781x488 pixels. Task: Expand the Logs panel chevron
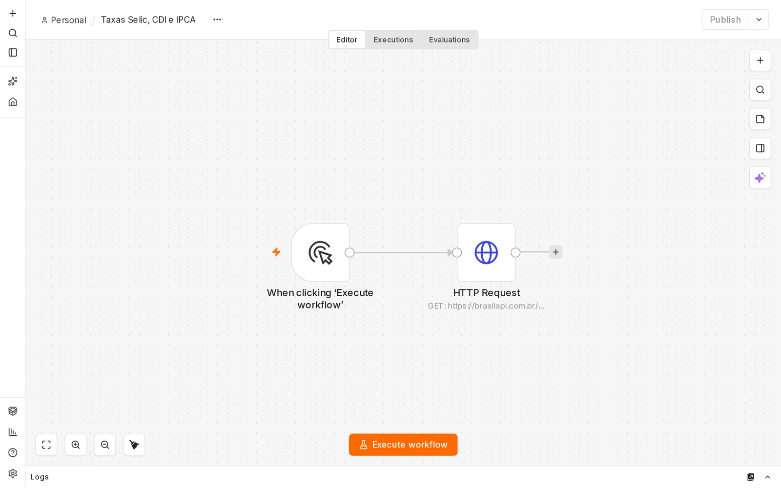(x=767, y=477)
